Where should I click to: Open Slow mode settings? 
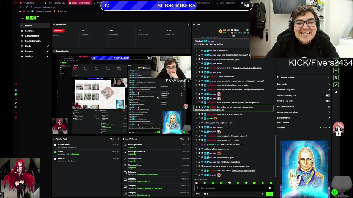[303, 84]
